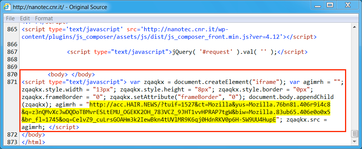The height and width of the screenshot is (149, 362).
Task: Click line number 873
Action: [12, 142]
